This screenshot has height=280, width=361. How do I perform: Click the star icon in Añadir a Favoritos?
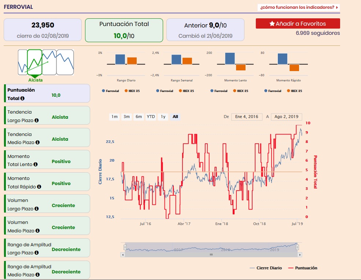coord(272,23)
